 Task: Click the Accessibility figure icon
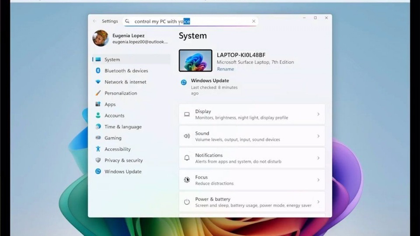(x=98, y=149)
